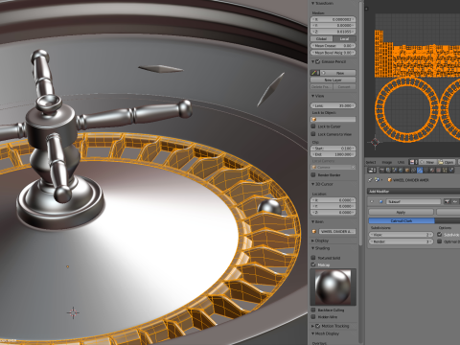Open the Constraints properties tab icon
This screenshot has width=460, height=345.
(413, 170)
